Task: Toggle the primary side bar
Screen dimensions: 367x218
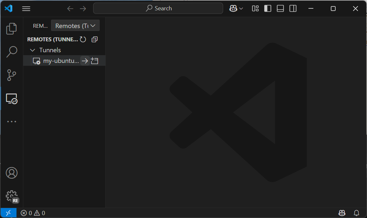Action: (x=268, y=9)
